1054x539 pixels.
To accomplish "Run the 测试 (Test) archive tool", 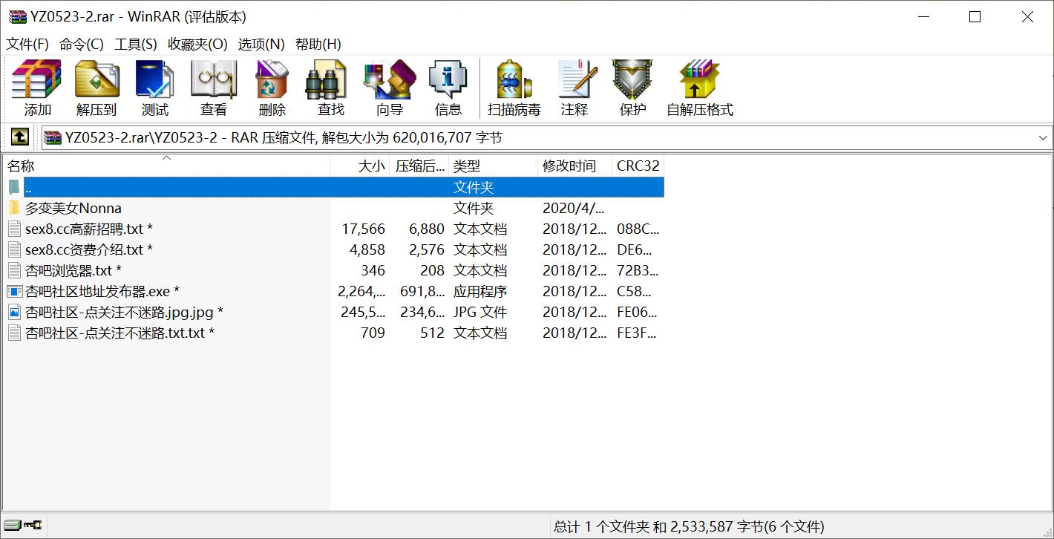I will pos(155,88).
